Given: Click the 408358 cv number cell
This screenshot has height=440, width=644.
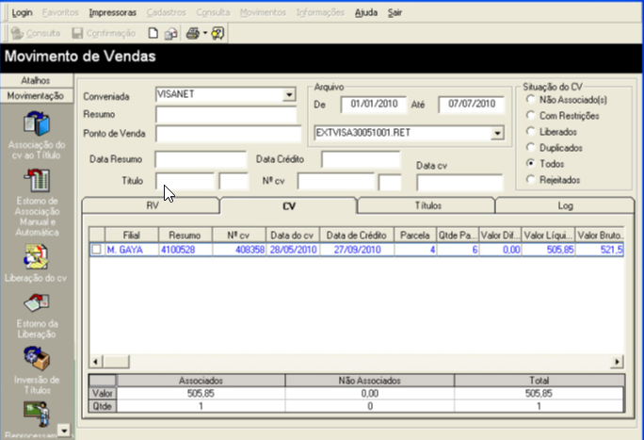Looking at the screenshot, I should click(239, 250).
